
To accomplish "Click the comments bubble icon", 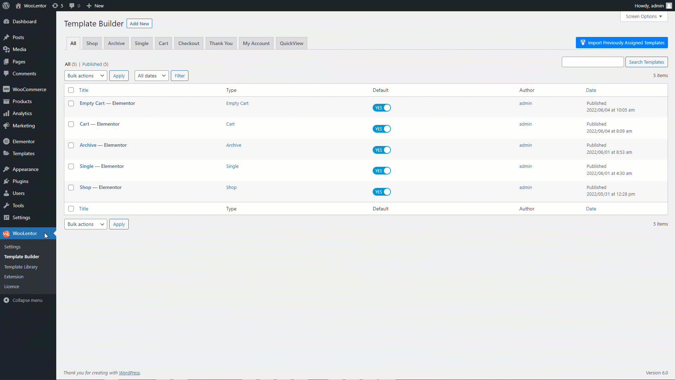I will click(72, 6).
